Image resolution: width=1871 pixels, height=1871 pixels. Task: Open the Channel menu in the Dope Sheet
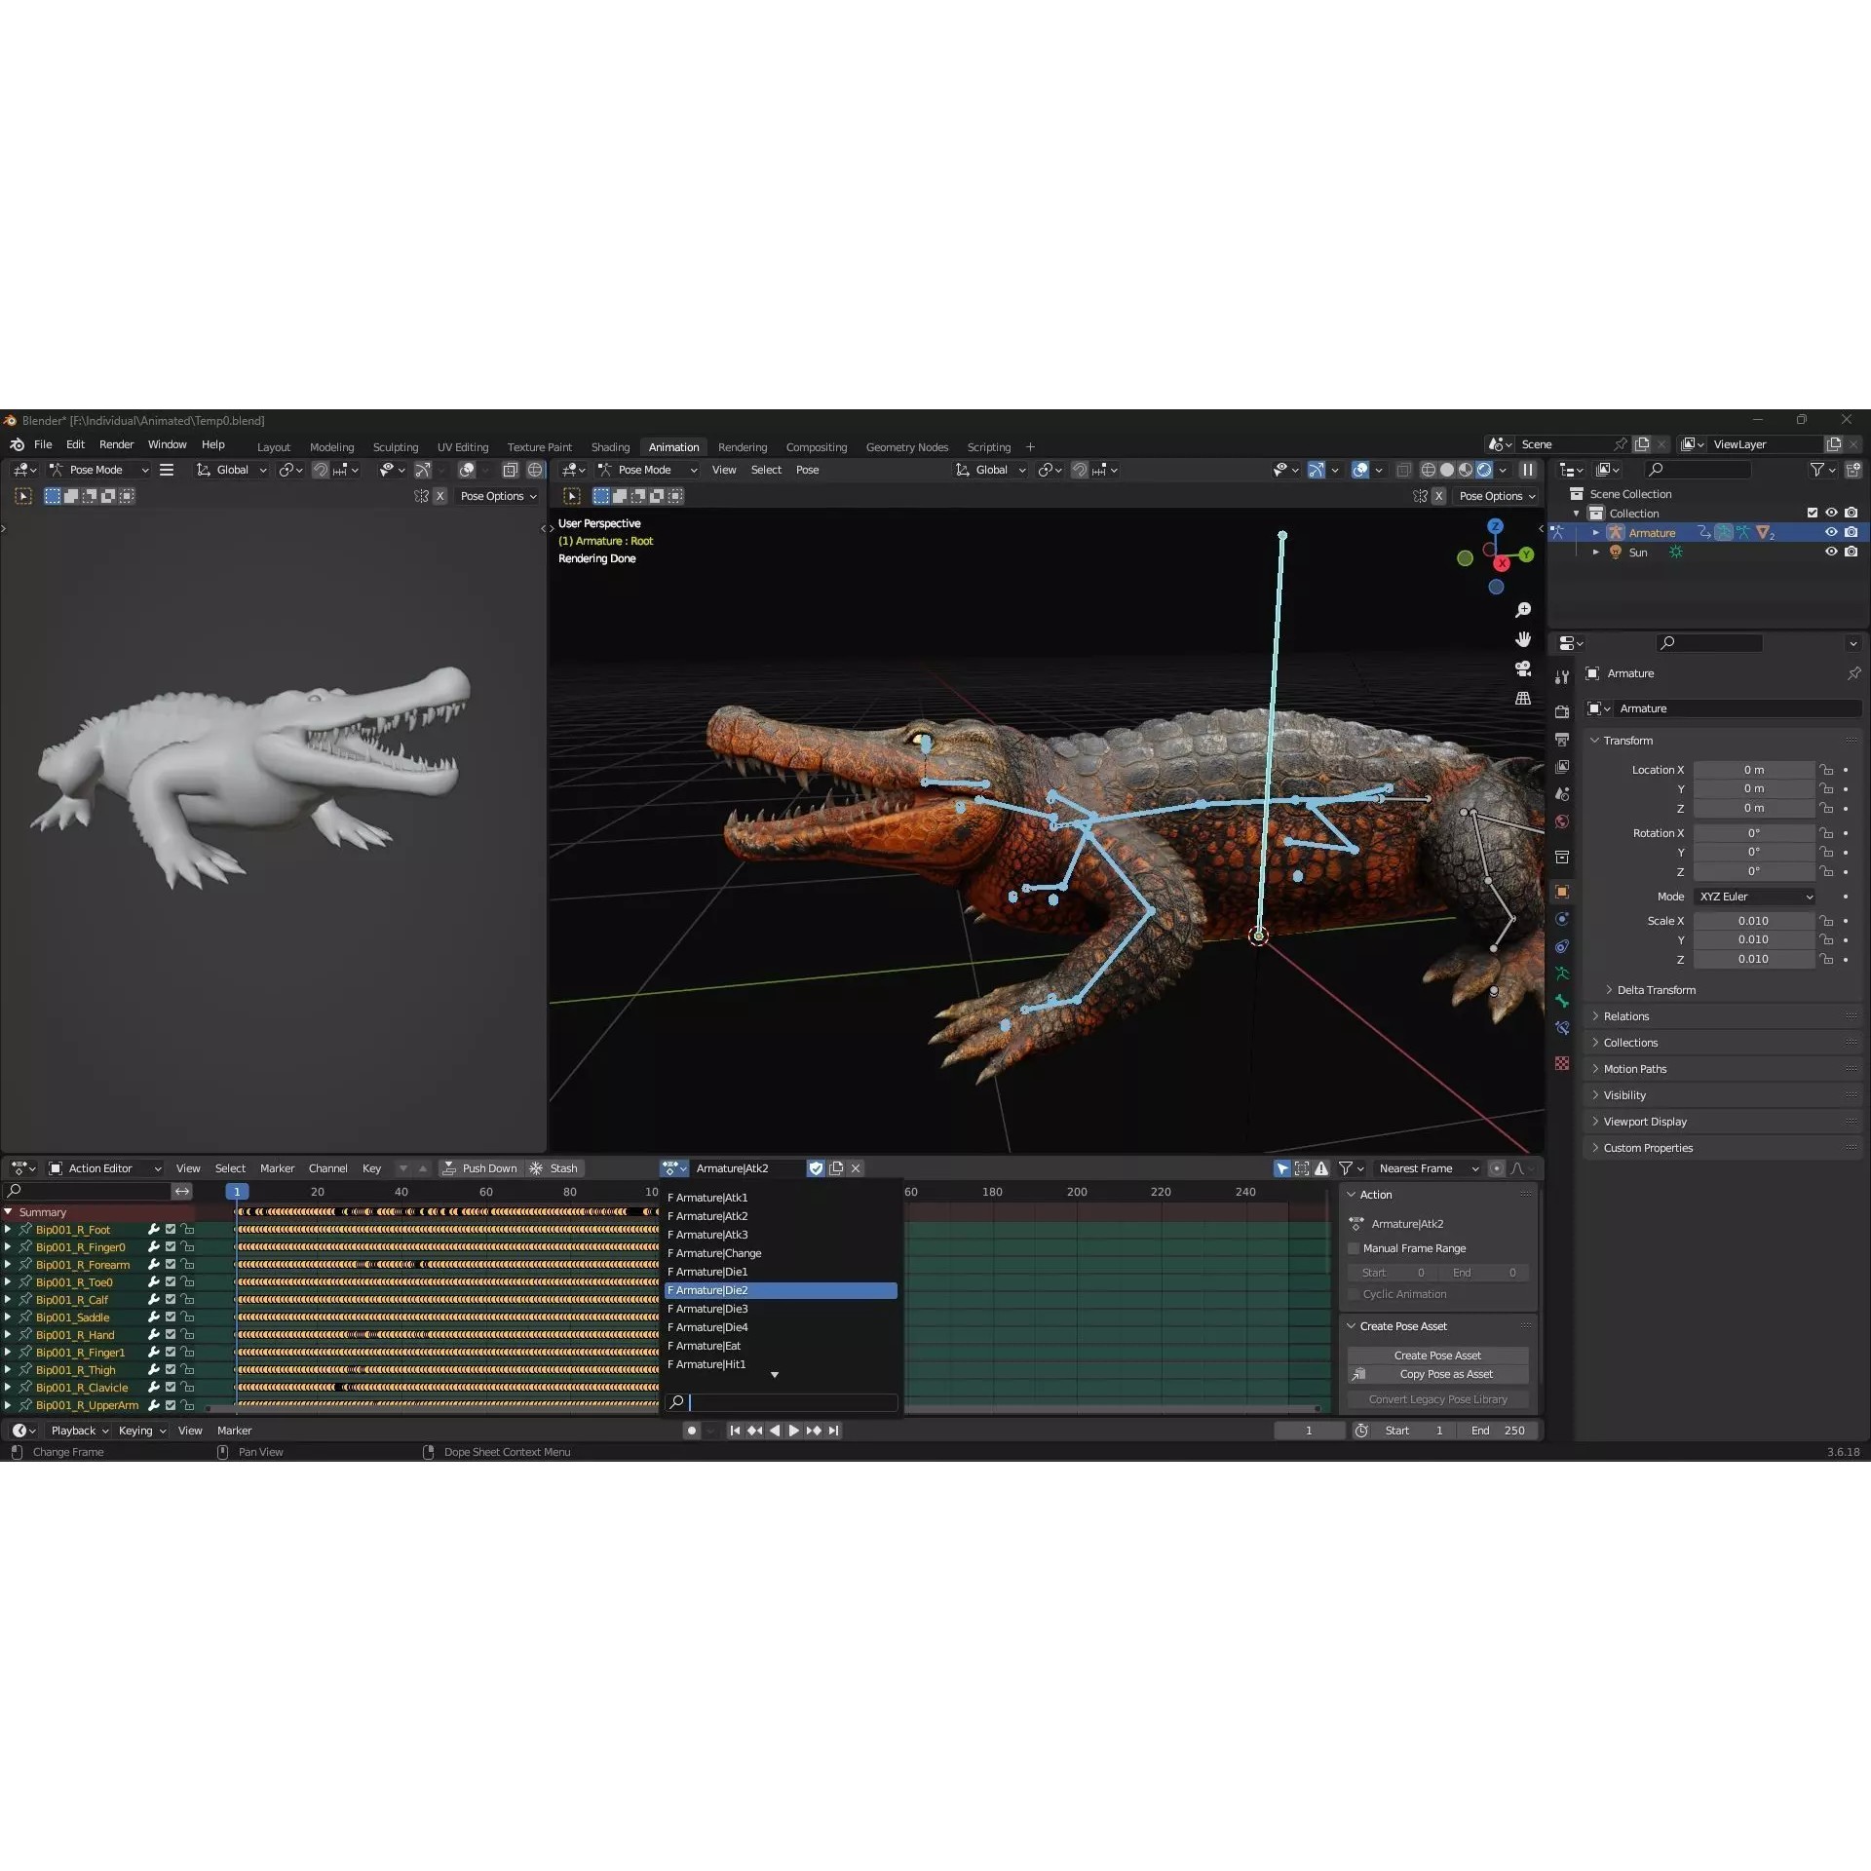pyautogui.click(x=328, y=1167)
